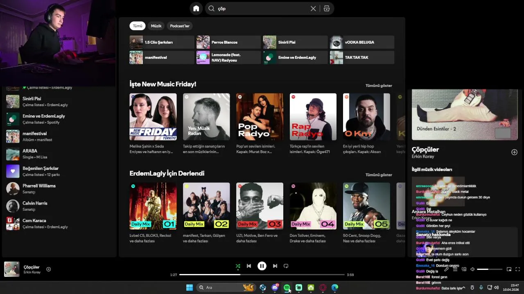Image resolution: width=524 pixels, height=294 pixels.
Task: Add Çöpçüler to library from player bar
Action: [x=48, y=269]
